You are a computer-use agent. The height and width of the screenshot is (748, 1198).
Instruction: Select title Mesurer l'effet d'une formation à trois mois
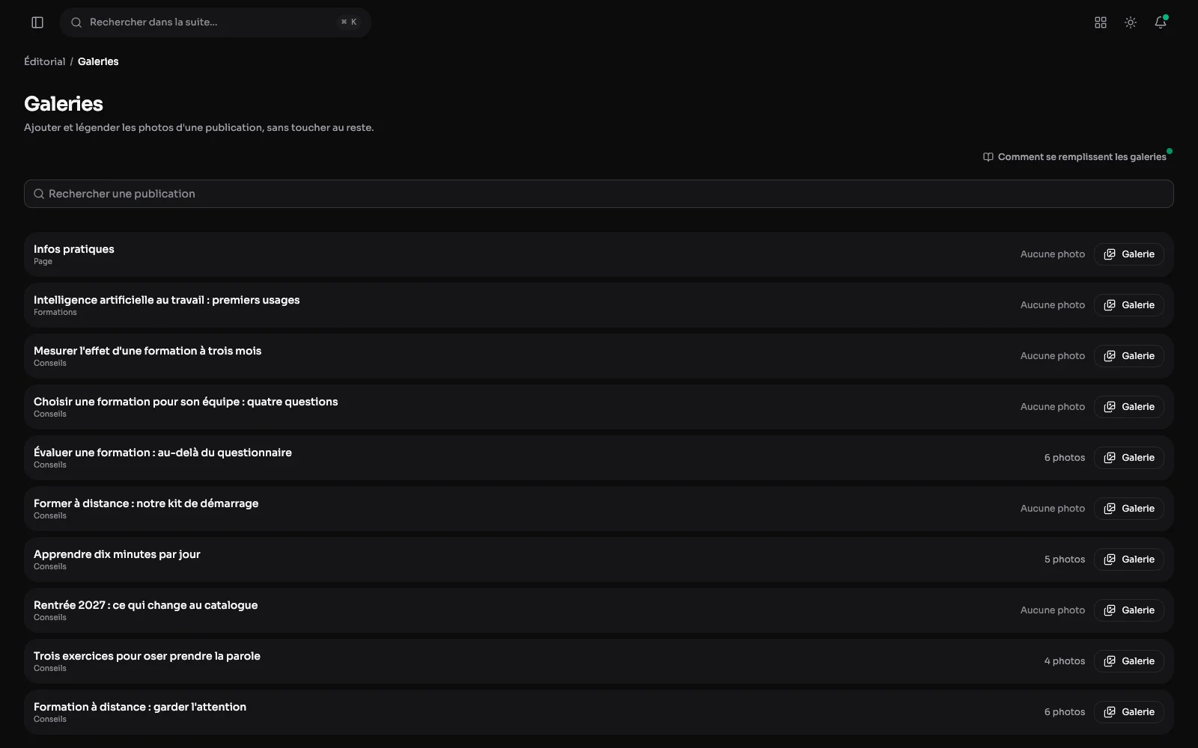(x=148, y=351)
